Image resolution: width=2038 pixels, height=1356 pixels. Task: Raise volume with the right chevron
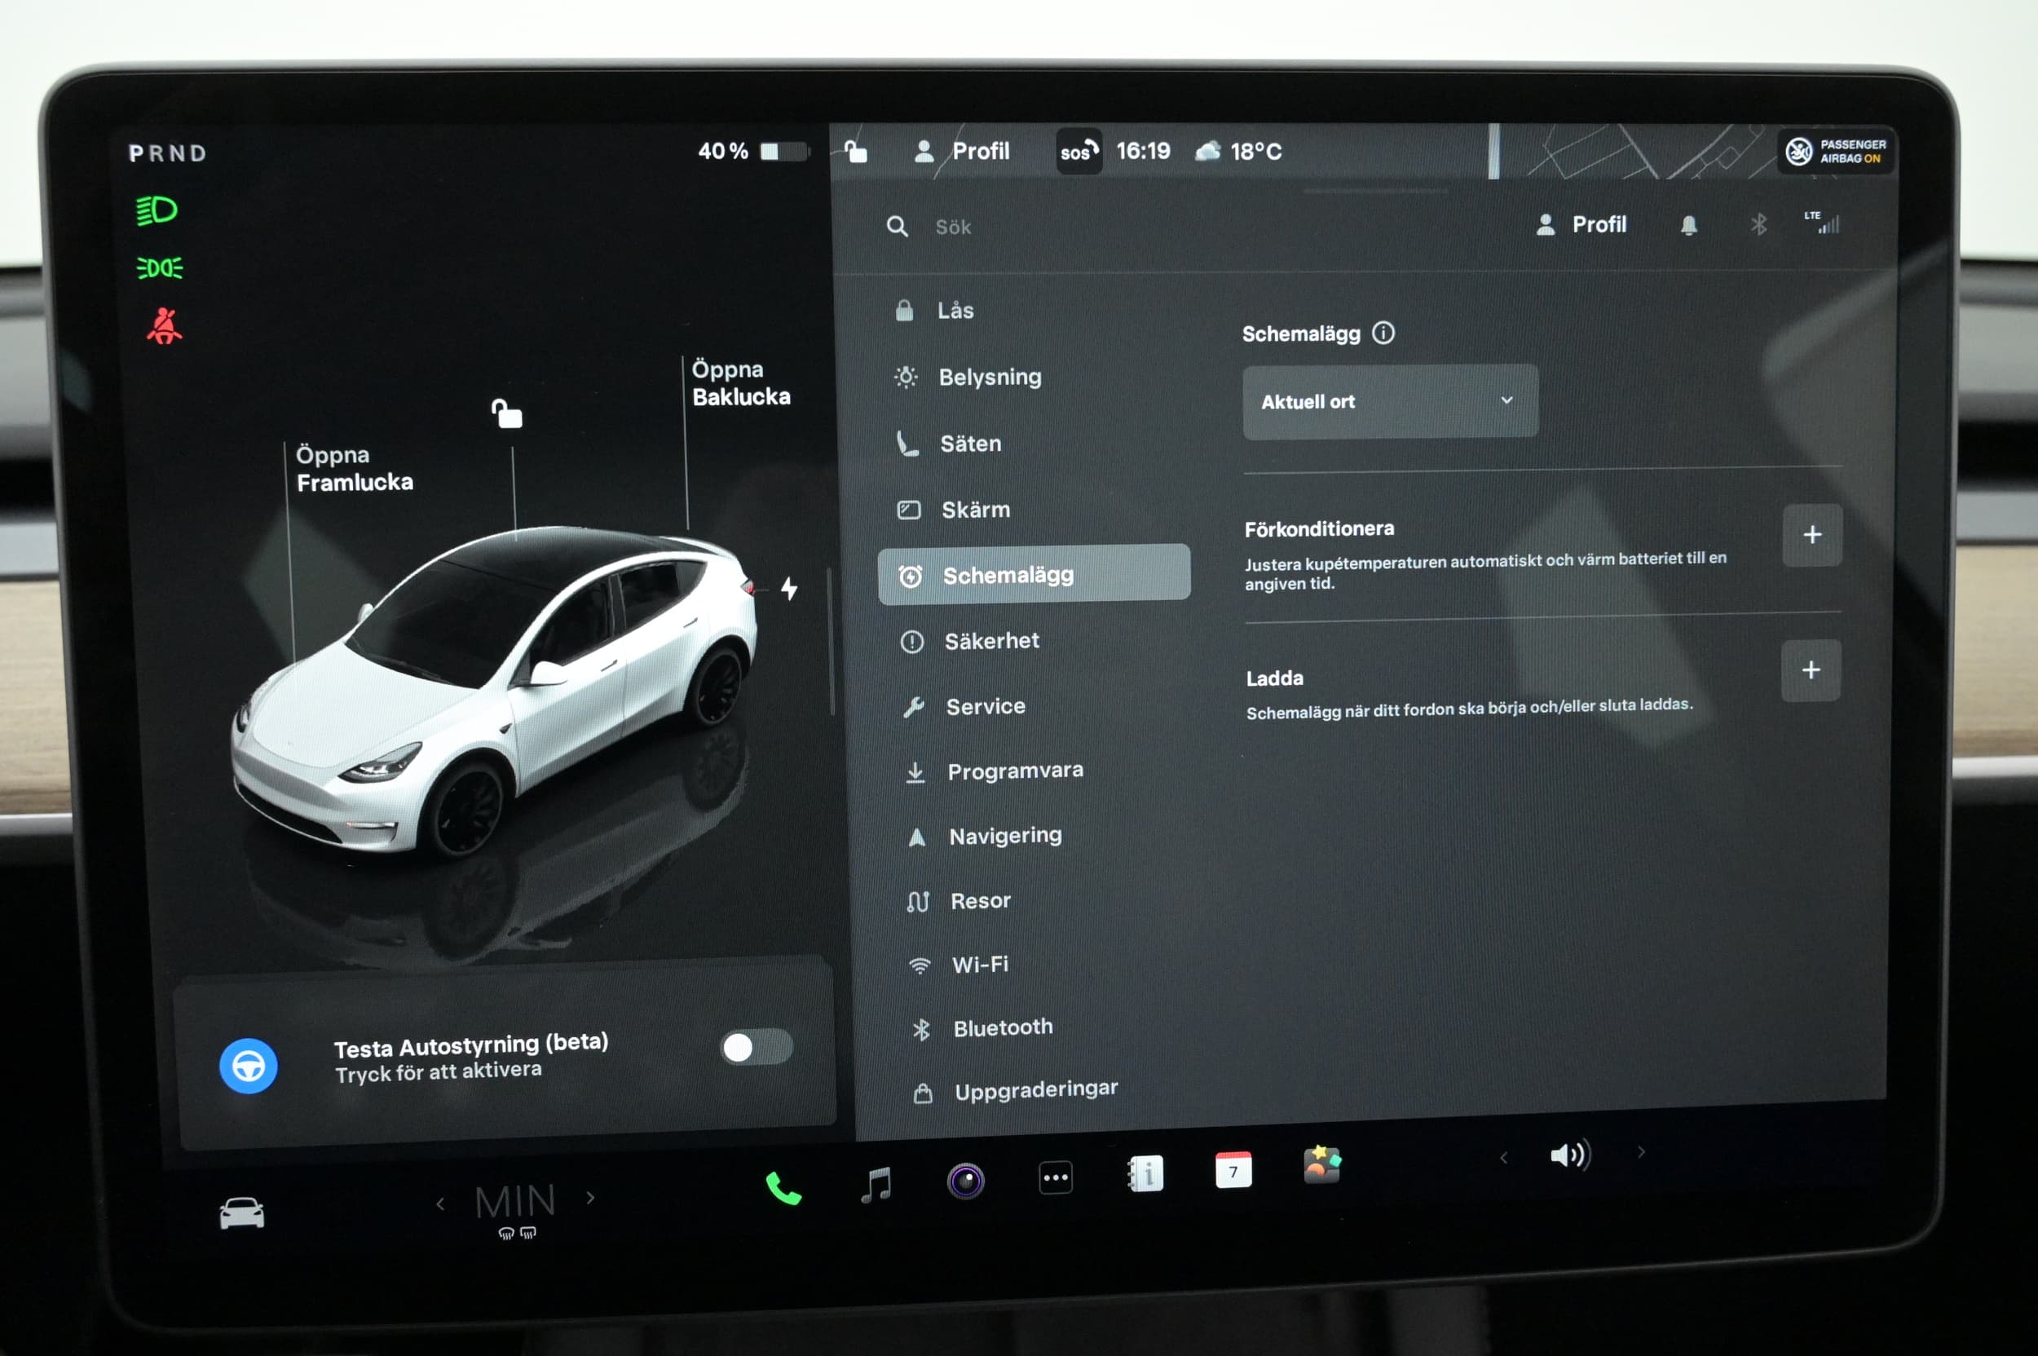[1640, 1152]
